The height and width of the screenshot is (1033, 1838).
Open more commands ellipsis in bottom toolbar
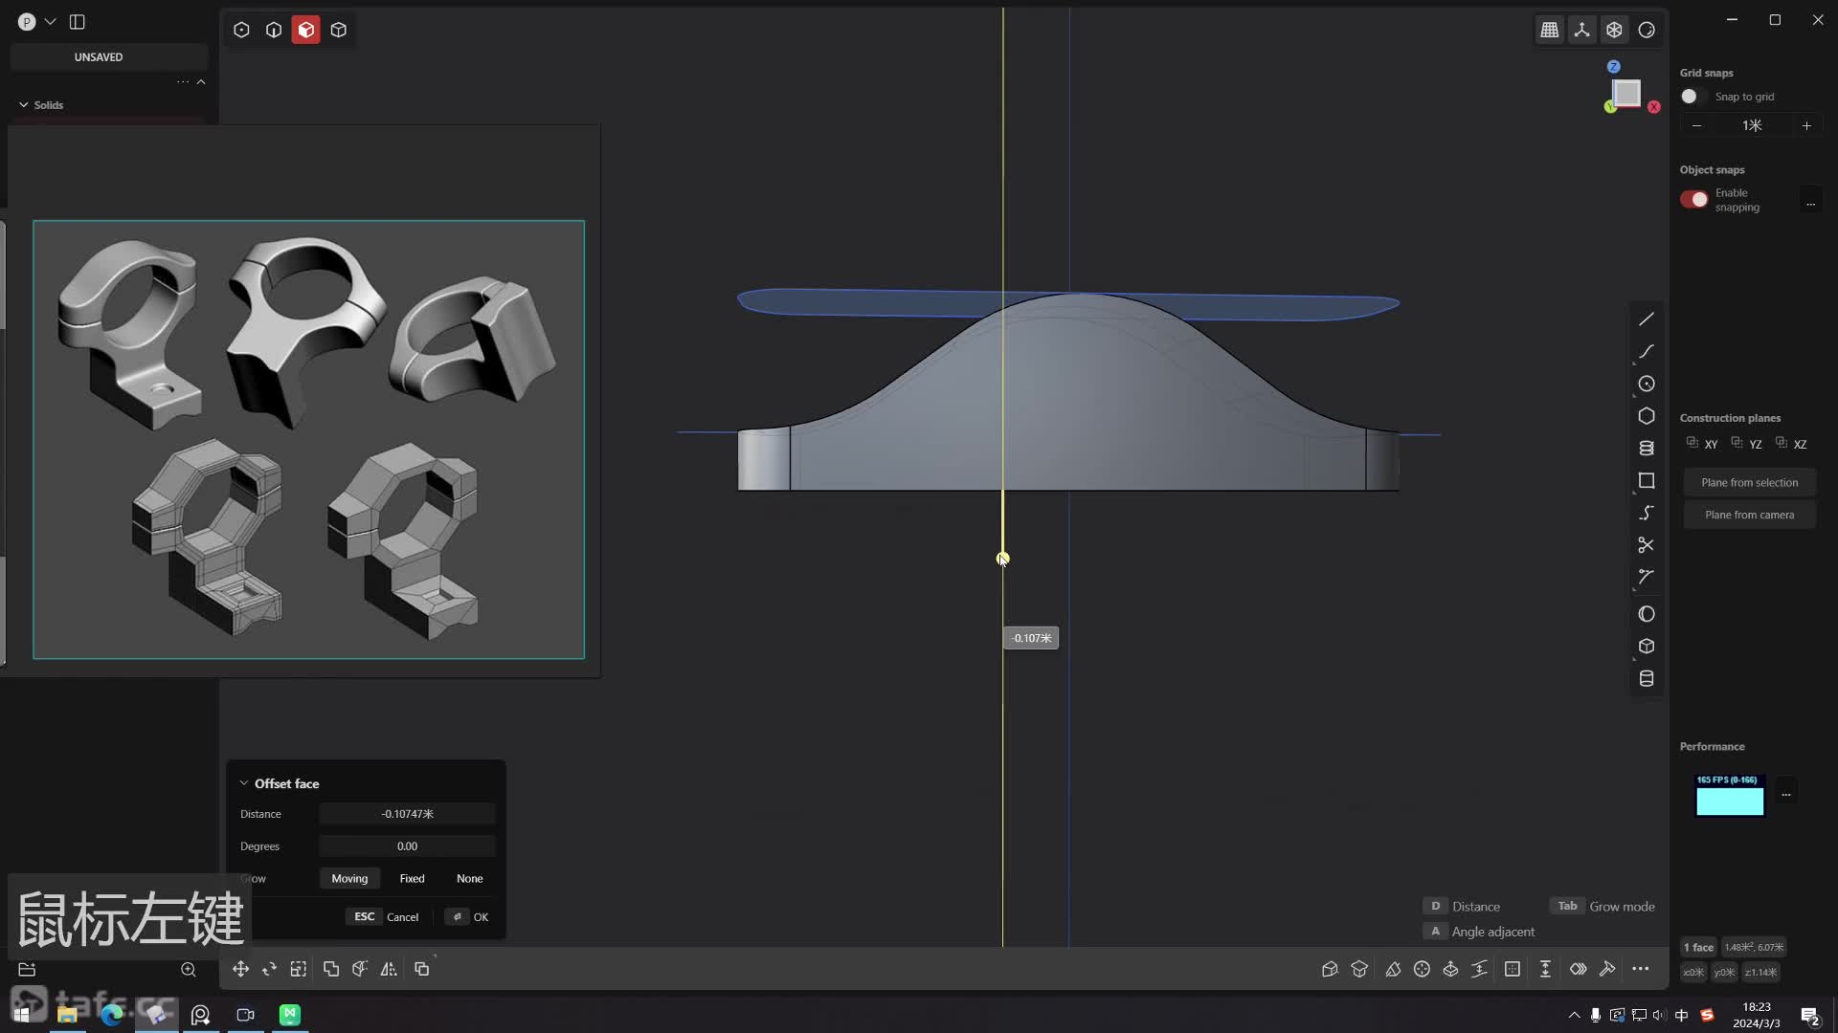tap(1641, 970)
